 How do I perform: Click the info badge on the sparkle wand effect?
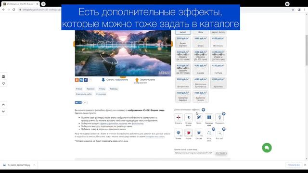click(x=213, y=129)
